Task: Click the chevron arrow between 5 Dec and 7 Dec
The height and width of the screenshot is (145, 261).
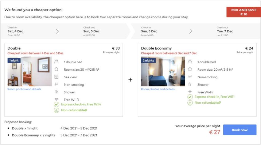Action: 191,31
